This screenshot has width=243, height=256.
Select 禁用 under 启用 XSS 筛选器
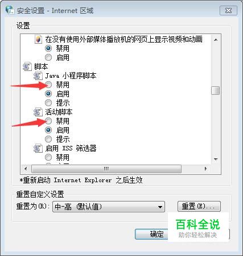tap(48, 157)
